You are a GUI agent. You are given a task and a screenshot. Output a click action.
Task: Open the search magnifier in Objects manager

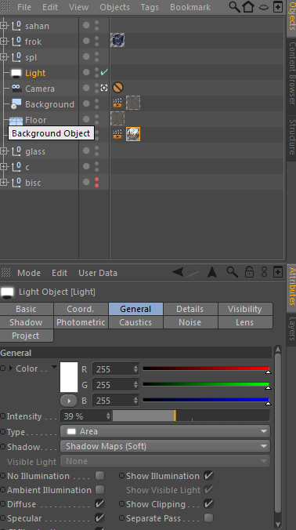coord(234,7)
